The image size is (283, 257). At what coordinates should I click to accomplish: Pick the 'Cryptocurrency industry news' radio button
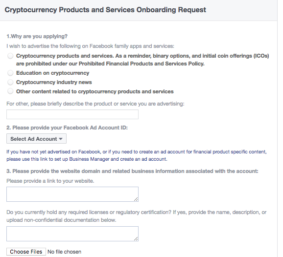[x=10, y=82]
